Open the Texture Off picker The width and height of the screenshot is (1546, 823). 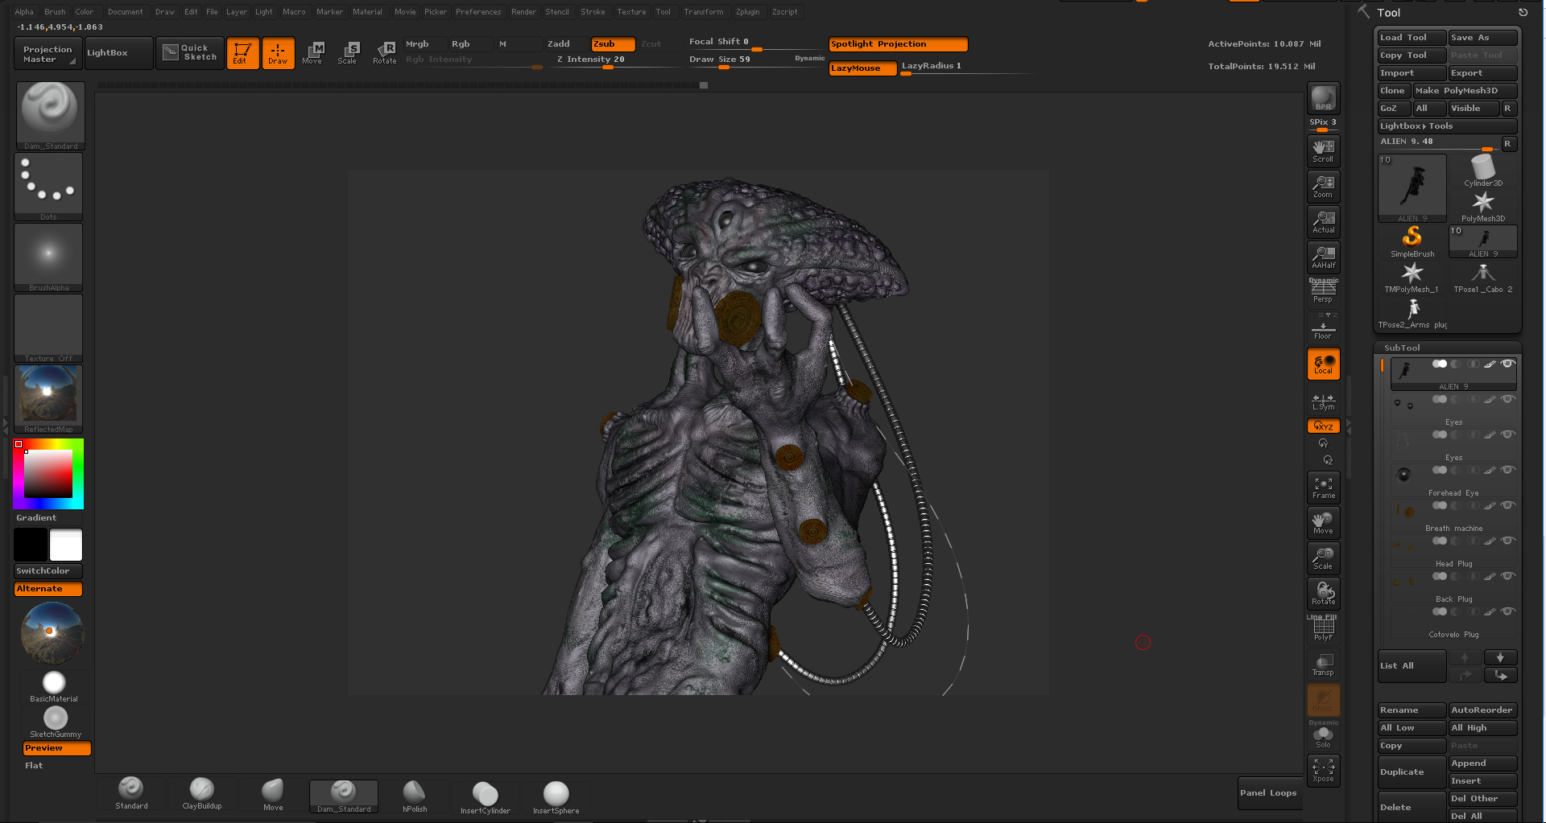(48, 328)
